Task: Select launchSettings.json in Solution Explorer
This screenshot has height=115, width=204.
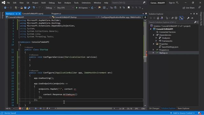Action: [x=170, y=47]
